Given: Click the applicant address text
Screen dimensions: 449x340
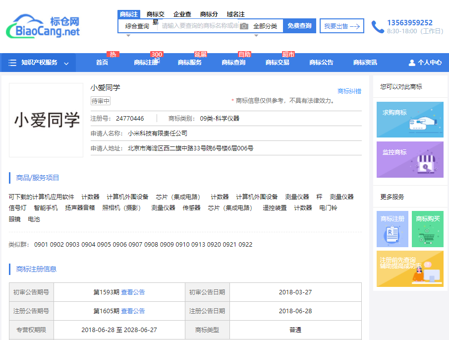Looking at the screenshot, I should (190, 148).
